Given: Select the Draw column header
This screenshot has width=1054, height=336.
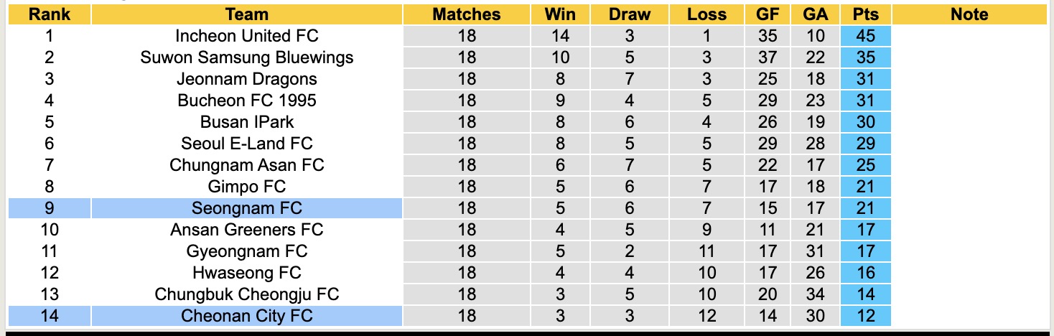Looking at the screenshot, I should coord(630,14).
